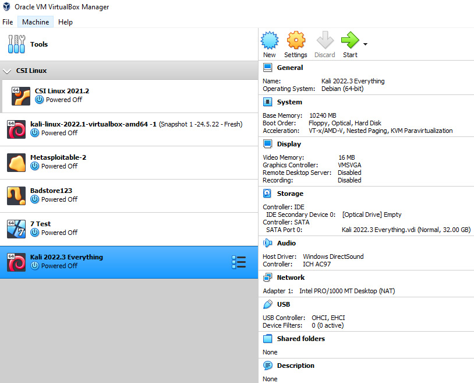474x383 pixels.
Task: Click the Description section heading
Action: pyautogui.click(x=296, y=366)
